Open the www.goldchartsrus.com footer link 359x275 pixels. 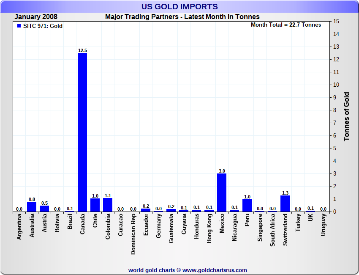point(215,270)
